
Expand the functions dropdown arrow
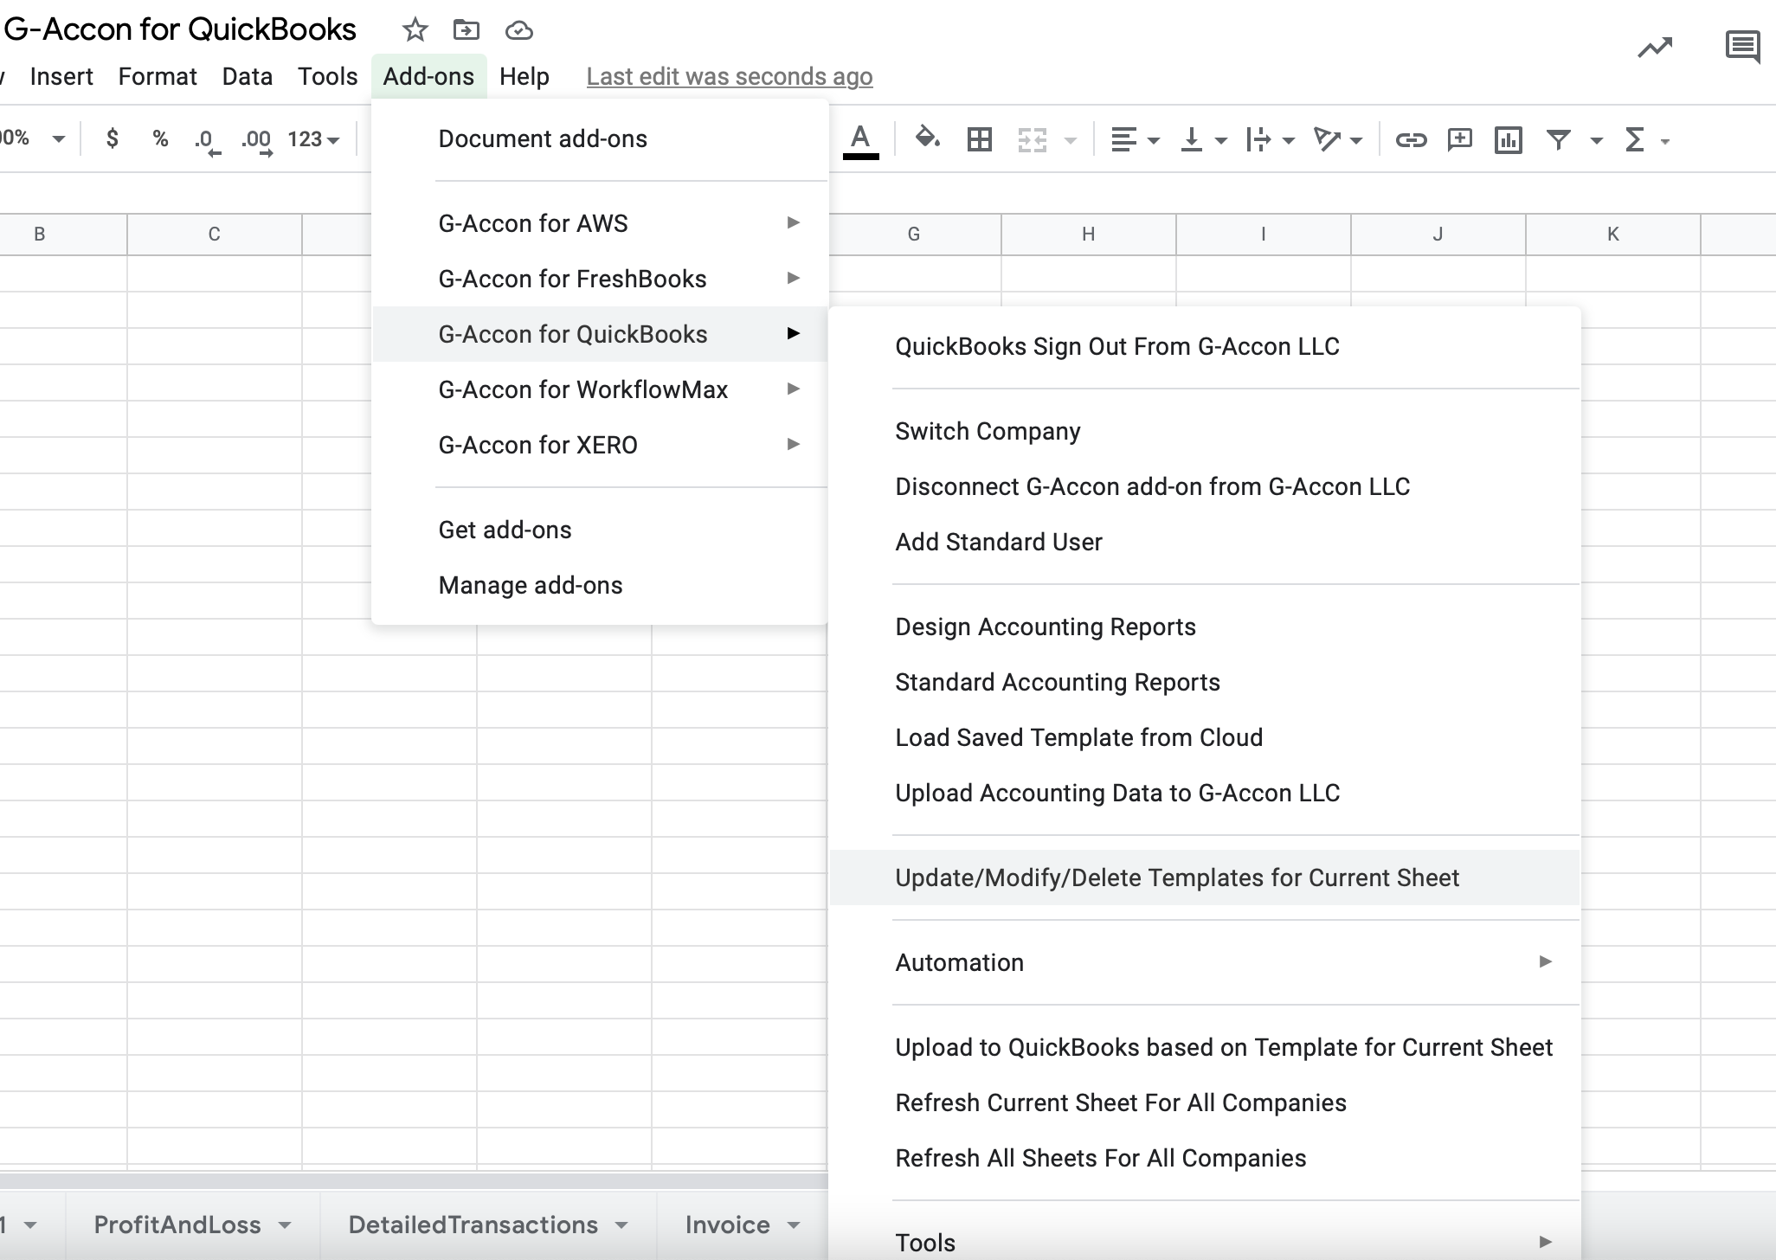tap(1665, 141)
